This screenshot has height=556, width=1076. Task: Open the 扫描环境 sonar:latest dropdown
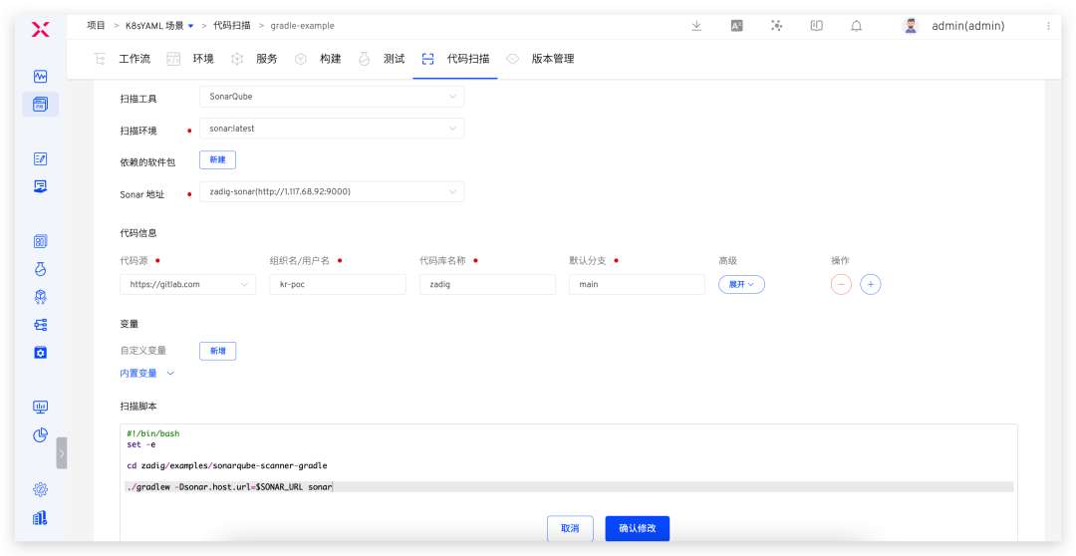(332, 129)
